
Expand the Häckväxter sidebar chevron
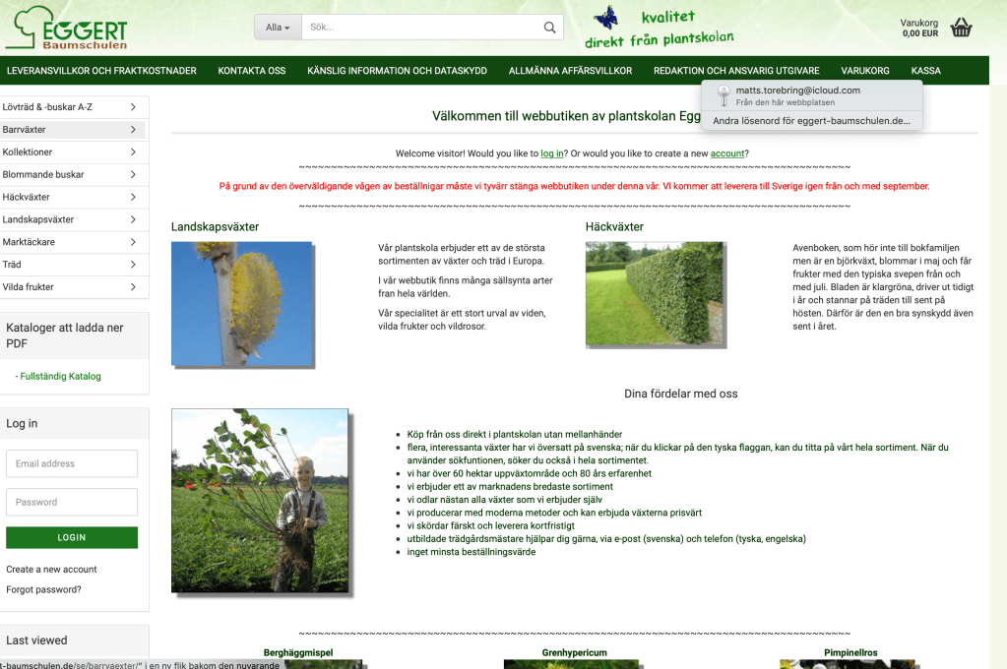[133, 197]
